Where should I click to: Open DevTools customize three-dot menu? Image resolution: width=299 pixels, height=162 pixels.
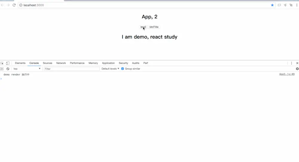(291, 63)
